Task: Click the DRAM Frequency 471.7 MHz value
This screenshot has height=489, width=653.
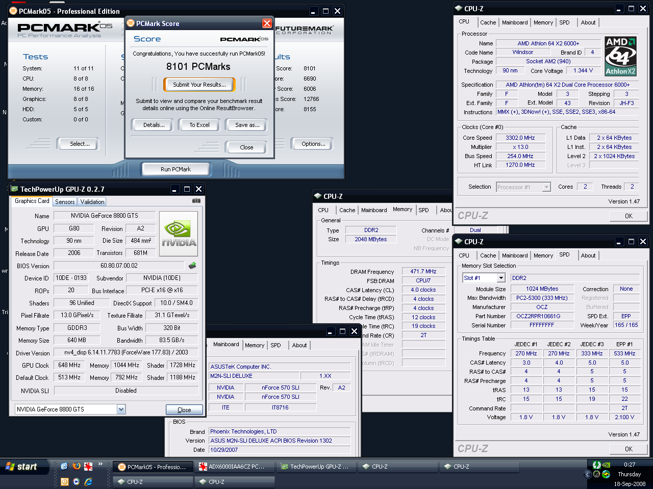Action: coord(423,271)
